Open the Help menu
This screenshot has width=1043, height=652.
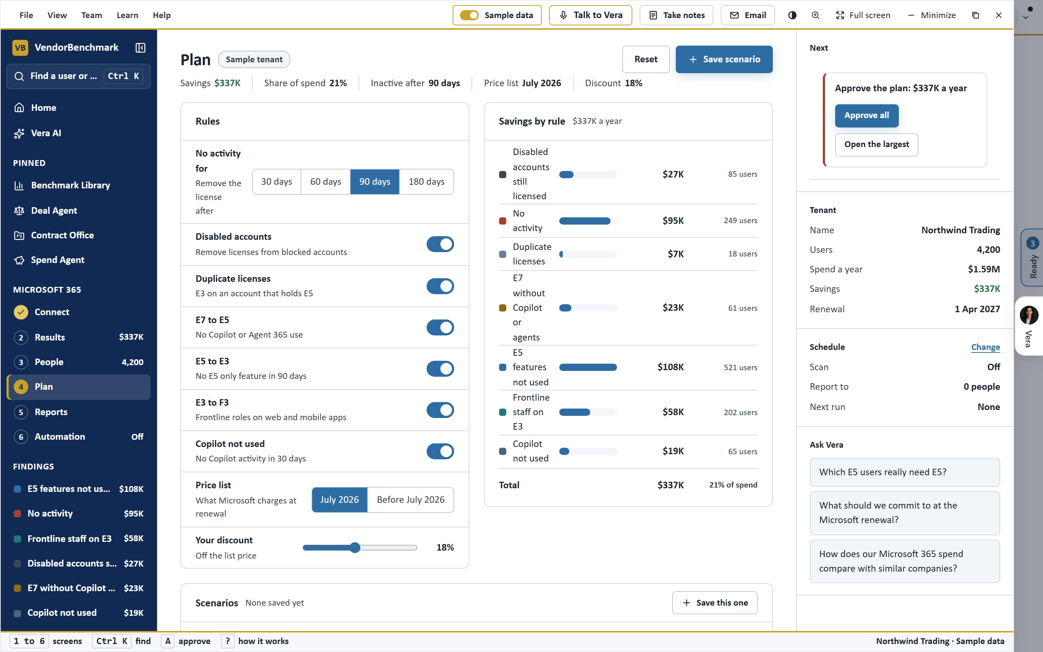[x=162, y=15]
